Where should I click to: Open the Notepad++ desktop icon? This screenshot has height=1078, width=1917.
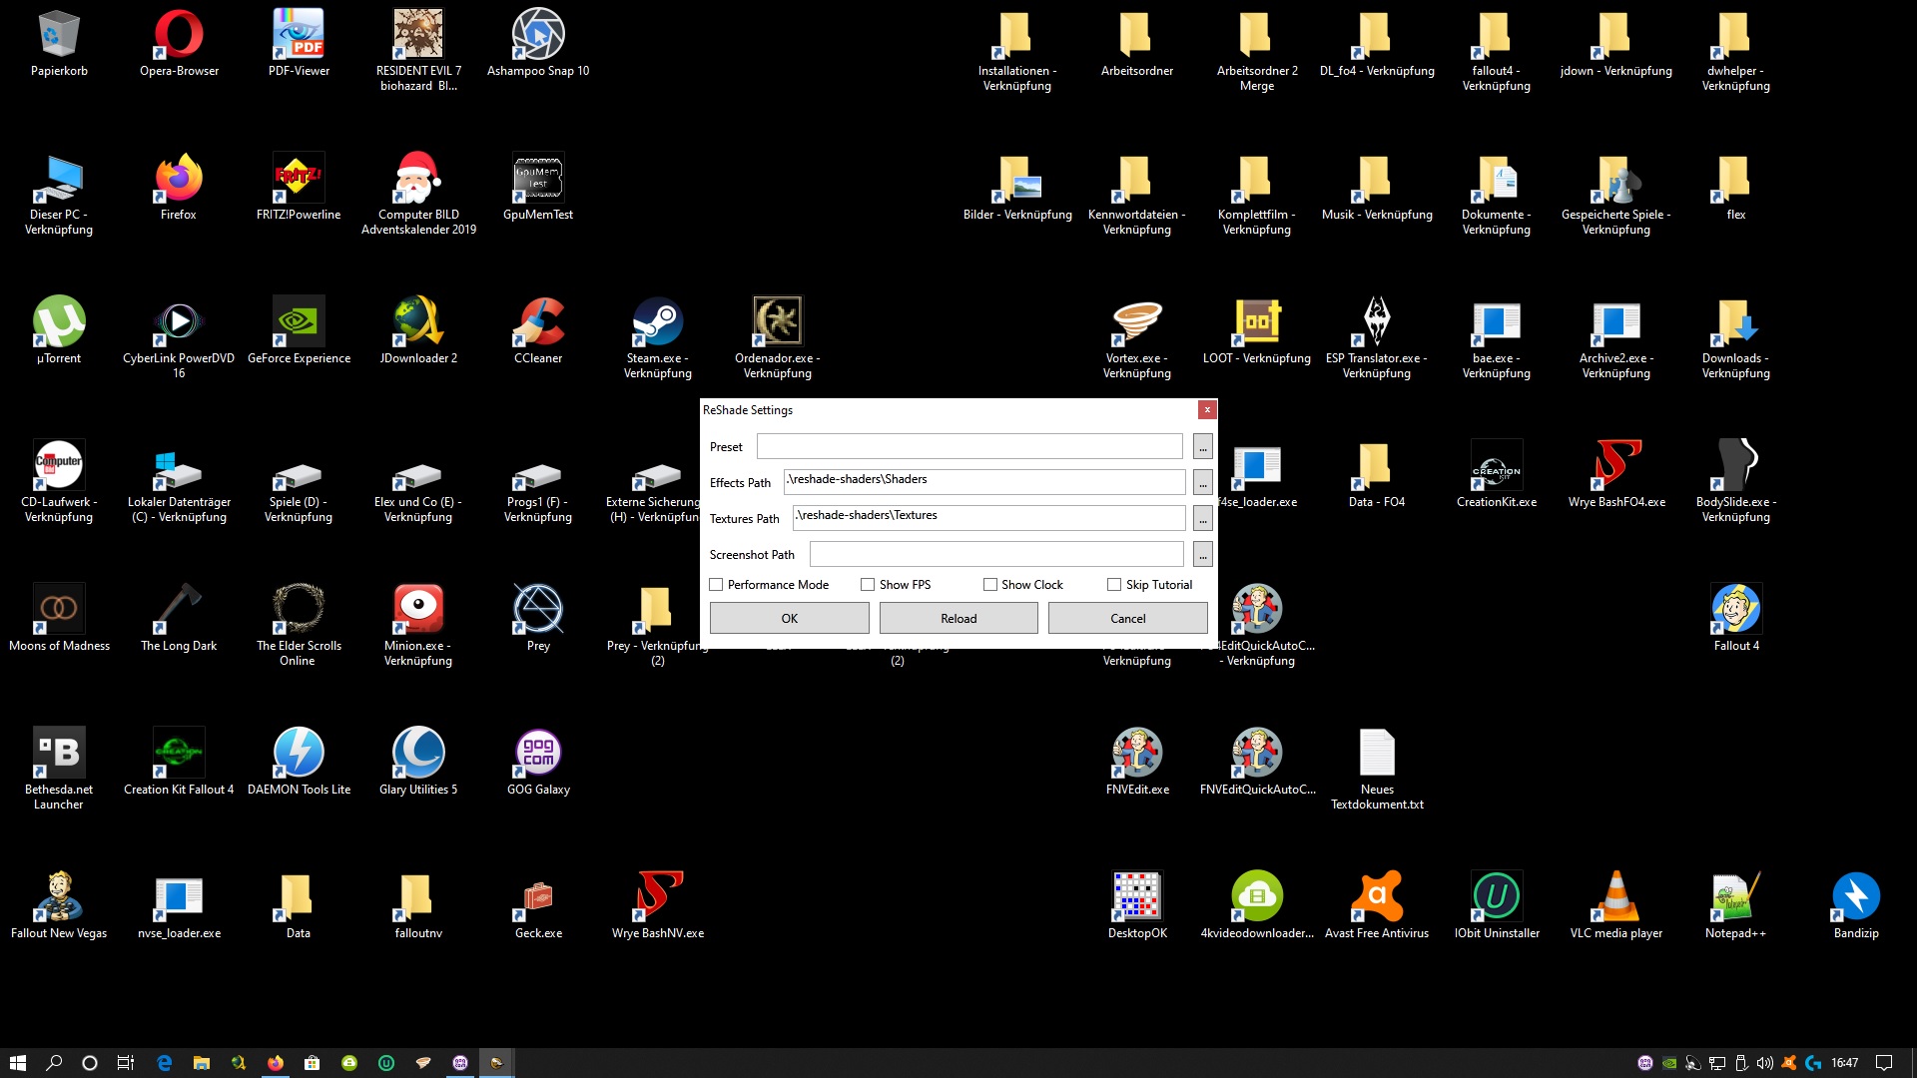[1735, 897]
